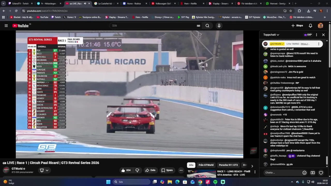Click the Chatta message input field
This screenshot has height=186, width=331.
tap(282, 173)
